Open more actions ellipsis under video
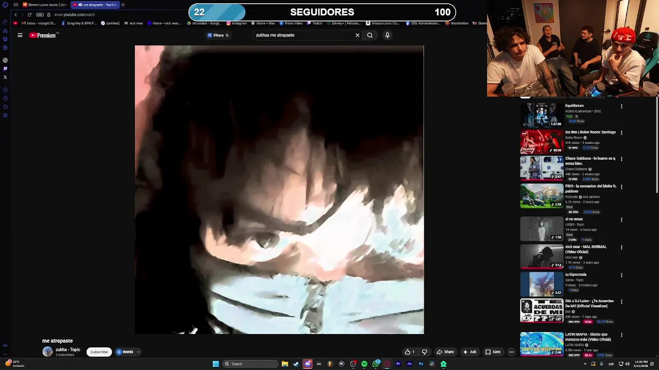The image size is (659, 370). tap(511, 352)
